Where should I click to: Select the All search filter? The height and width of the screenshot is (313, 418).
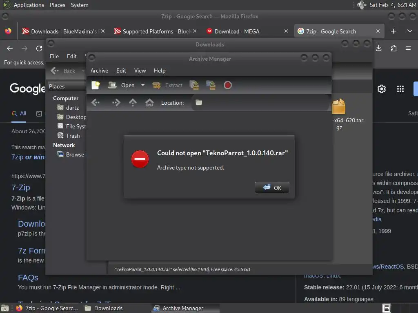click(x=19, y=114)
